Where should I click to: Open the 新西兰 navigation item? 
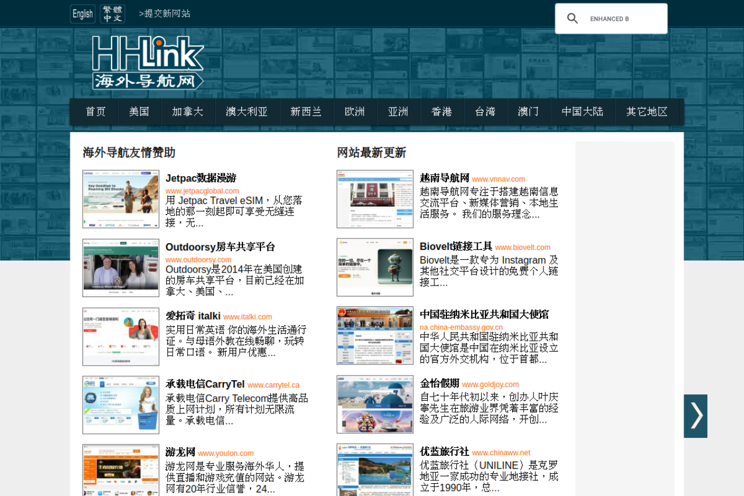(x=306, y=112)
